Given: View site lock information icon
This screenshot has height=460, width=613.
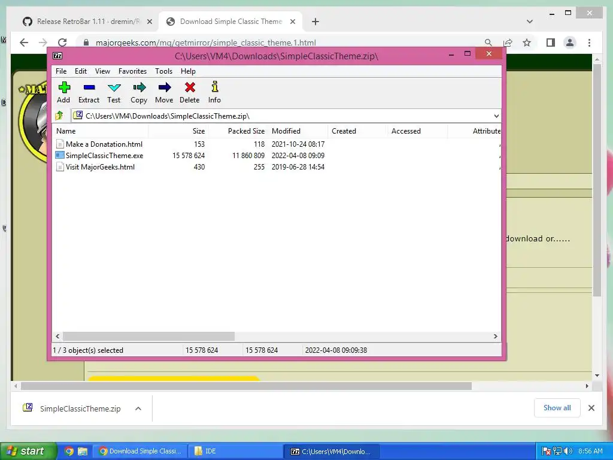Looking at the screenshot, I should point(86,43).
